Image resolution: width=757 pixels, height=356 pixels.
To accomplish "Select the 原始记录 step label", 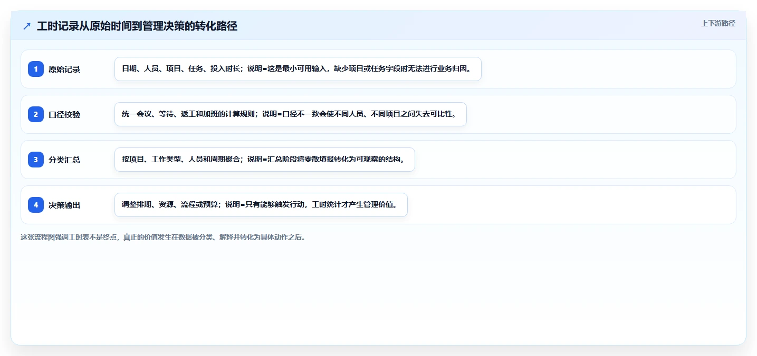I will click(64, 69).
